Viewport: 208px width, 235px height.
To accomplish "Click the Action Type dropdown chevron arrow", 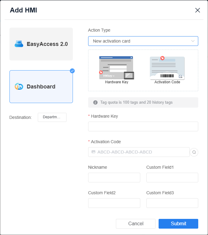I will (193, 41).
